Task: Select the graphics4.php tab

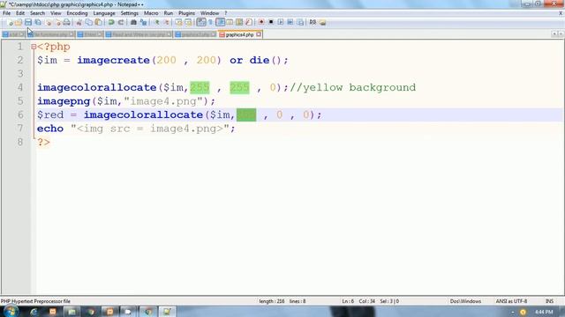Action: click(x=239, y=35)
